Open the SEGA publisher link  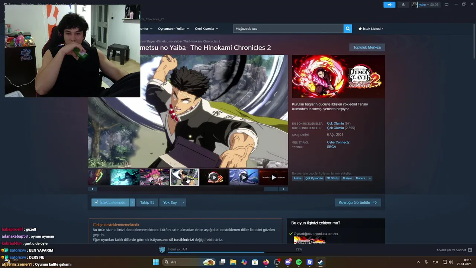331,147
